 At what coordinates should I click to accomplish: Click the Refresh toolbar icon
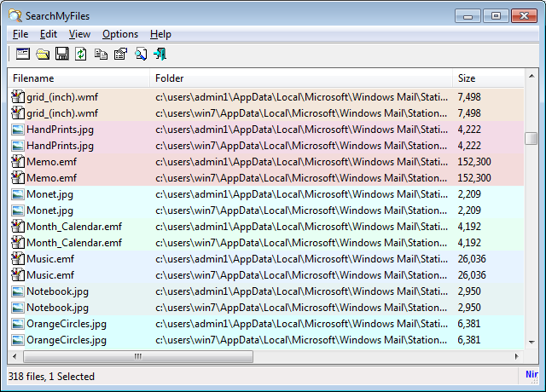(x=80, y=55)
